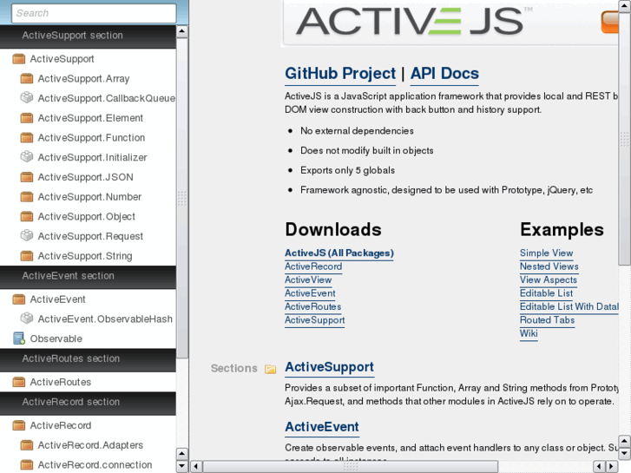This screenshot has width=631, height=473.
Task: Open ActiveSupport.String entry
Action: 85,256
